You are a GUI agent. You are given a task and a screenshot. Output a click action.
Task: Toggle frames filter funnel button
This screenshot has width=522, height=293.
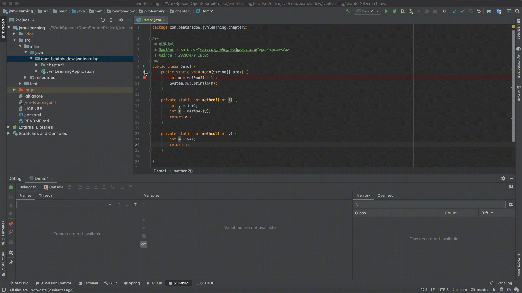[135, 204]
